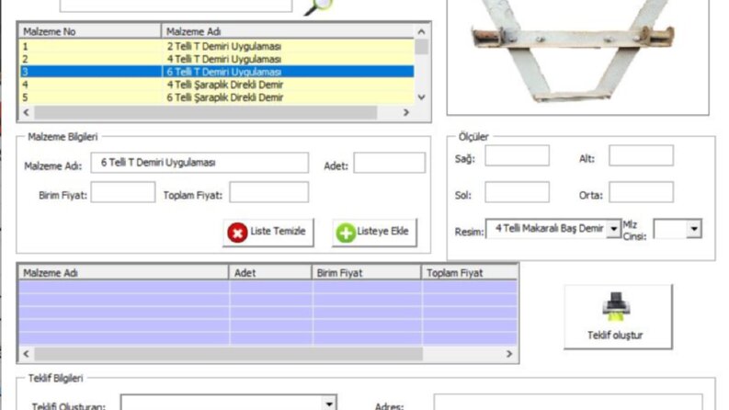Image resolution: width=729 pixels, height=410 pixels.
Task: Click Malzeme Adı header in top list
Action: [x=288, y=31]
